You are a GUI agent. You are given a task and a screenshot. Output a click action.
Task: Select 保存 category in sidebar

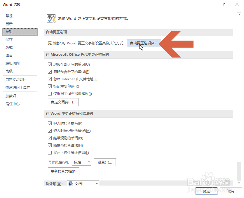(x=20, y=39)
